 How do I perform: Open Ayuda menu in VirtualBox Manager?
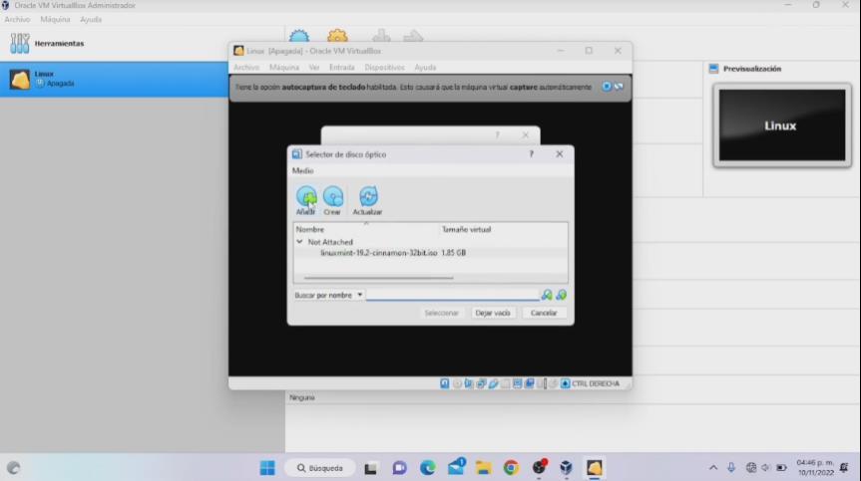pyautogui.click(x=91, y=19)
